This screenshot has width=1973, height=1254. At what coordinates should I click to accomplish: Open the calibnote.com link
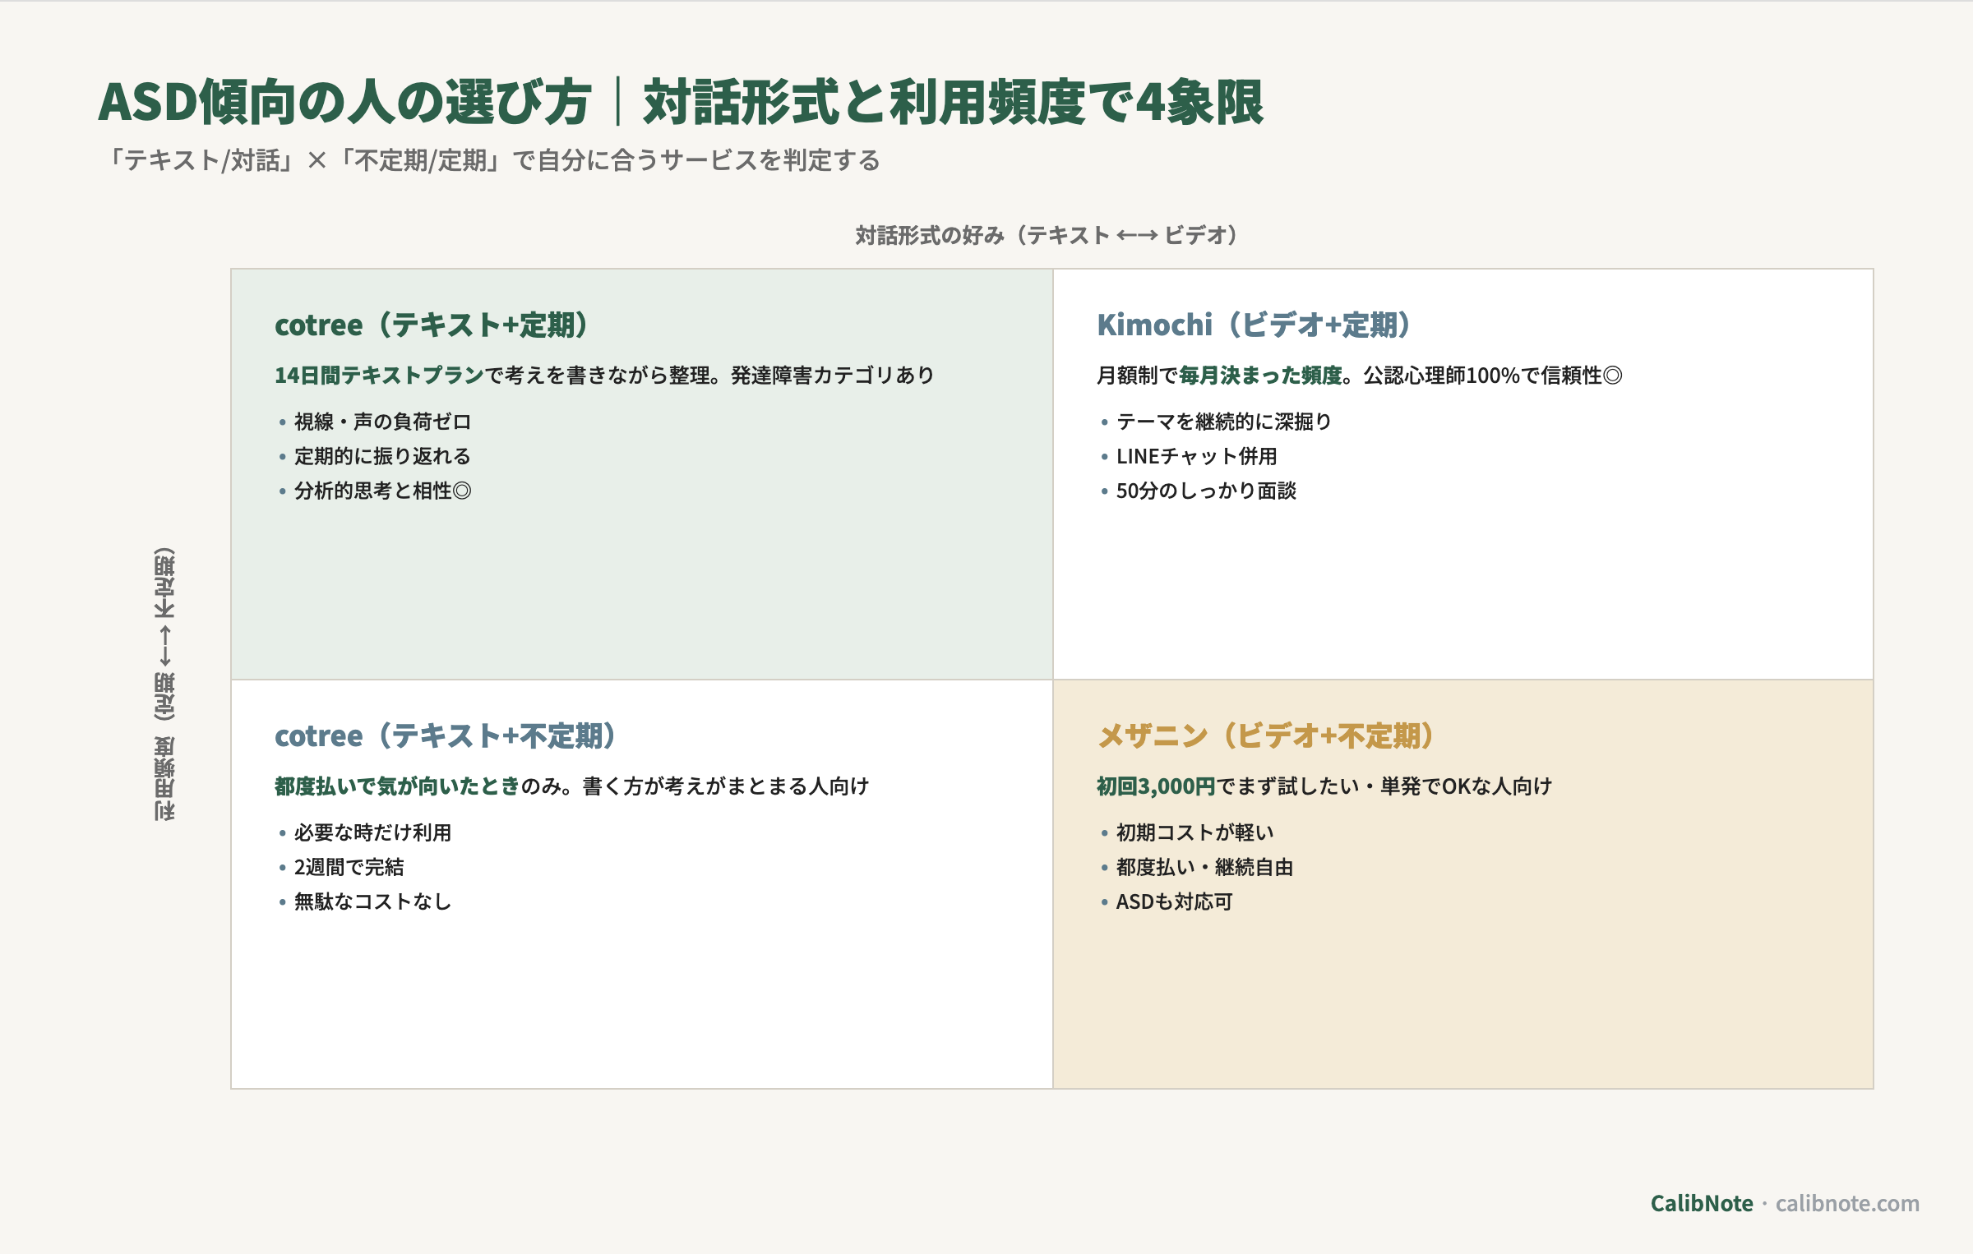pyautogui.click(x=1847, y=1204)
